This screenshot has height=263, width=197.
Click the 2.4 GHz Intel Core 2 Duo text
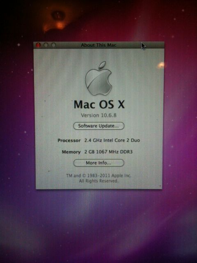pos(112,140)
